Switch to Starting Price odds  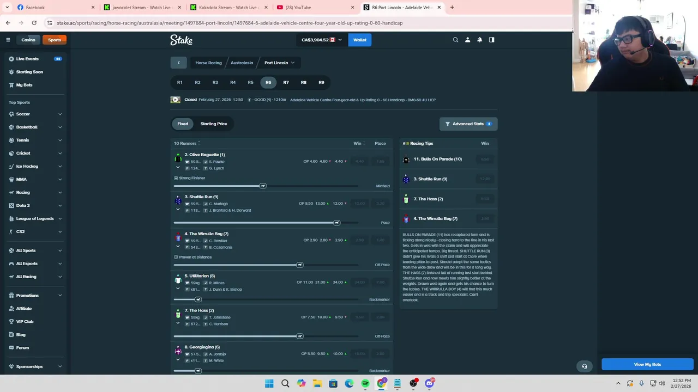click(213, 124)
